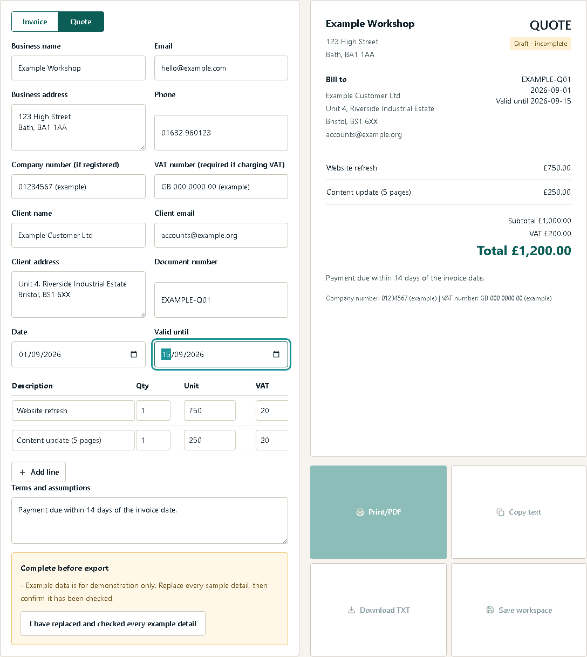Click the plus icon on Add line
The image size is (587, 657).
pos(22,472)
